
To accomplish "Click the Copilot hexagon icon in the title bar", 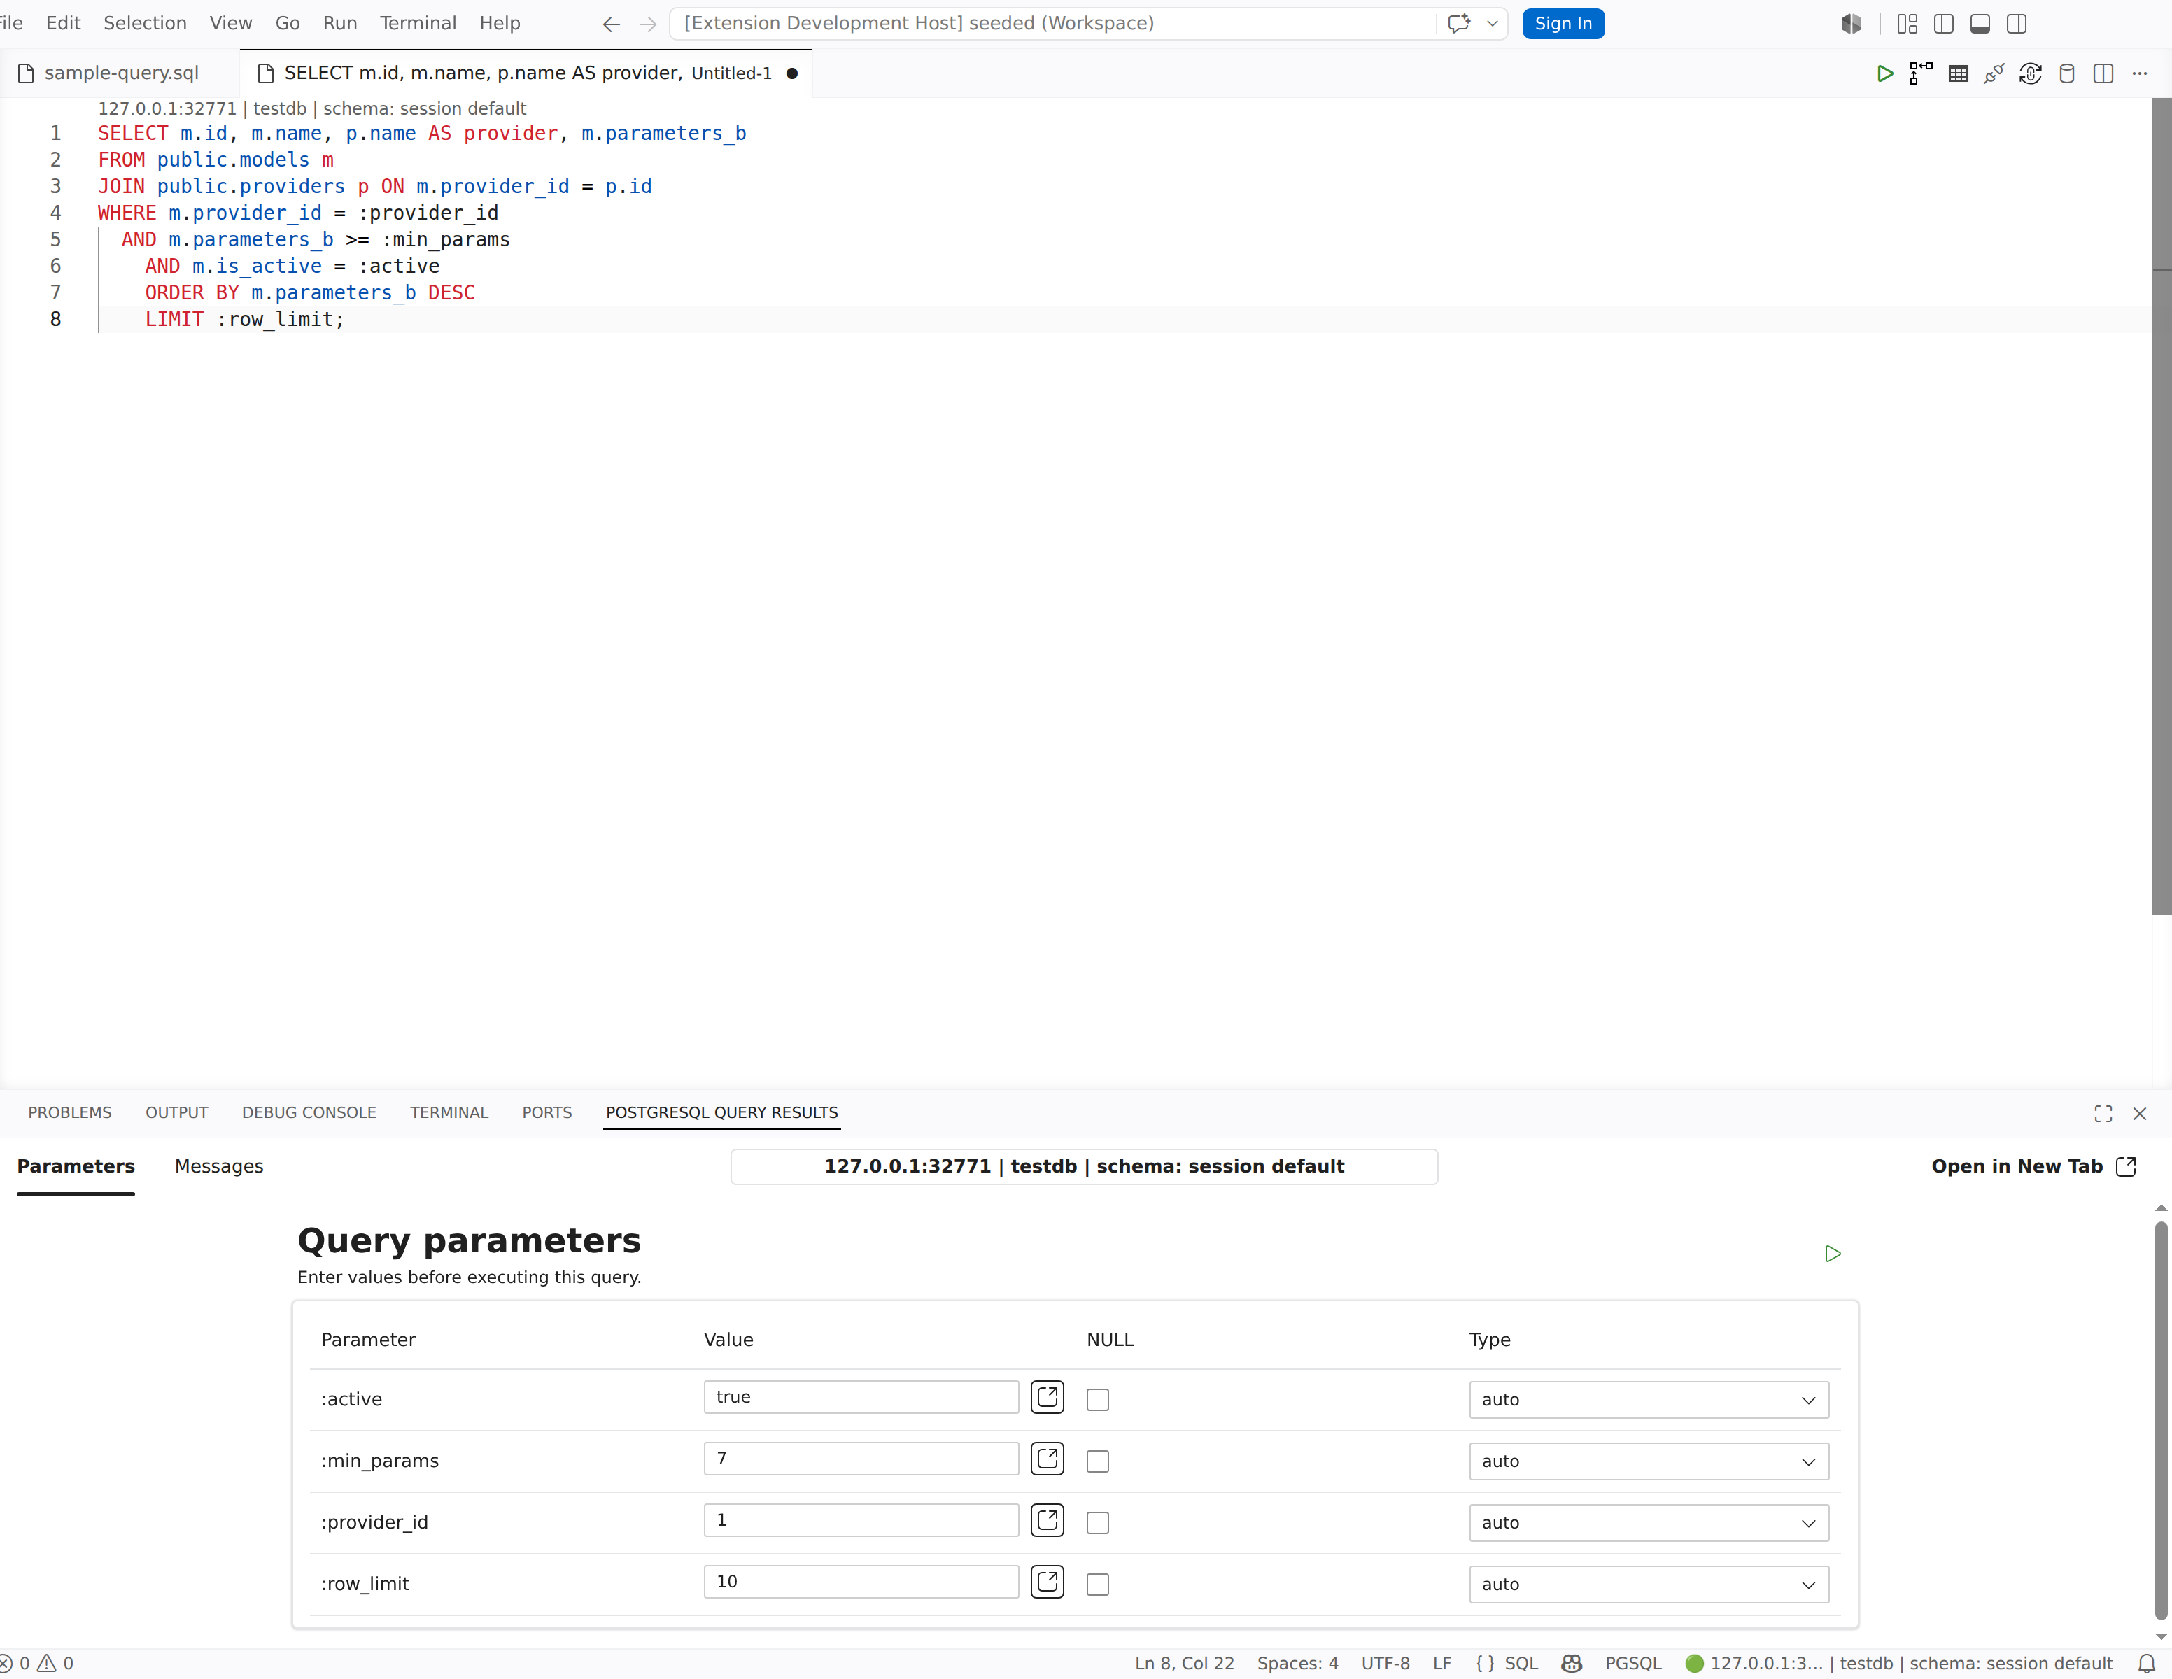I will pos(1851,24).
